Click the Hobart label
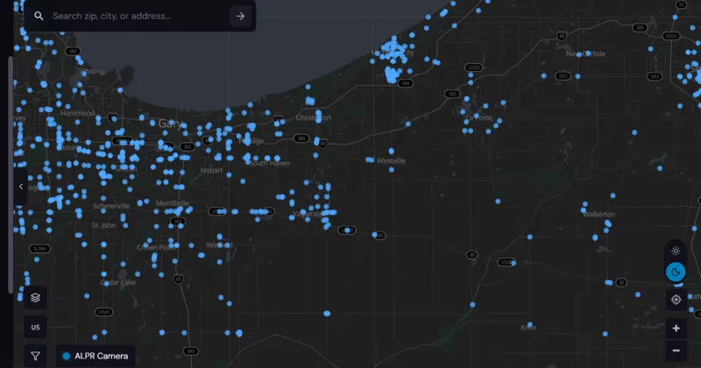701x368 pixels. 211,170
